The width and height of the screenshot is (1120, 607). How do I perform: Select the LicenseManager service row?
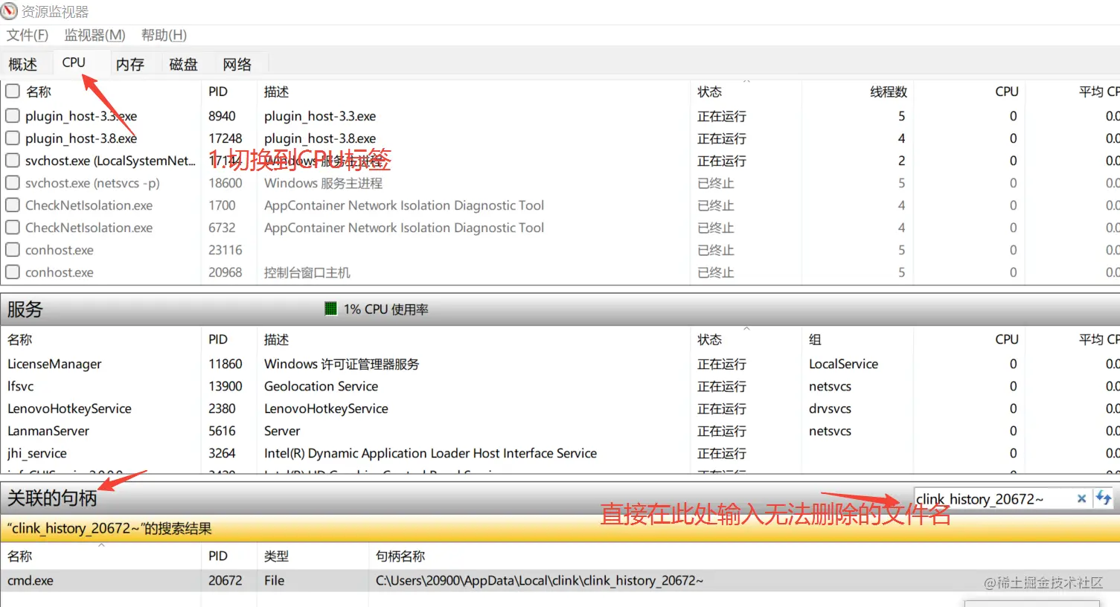[x=560, y=364]
